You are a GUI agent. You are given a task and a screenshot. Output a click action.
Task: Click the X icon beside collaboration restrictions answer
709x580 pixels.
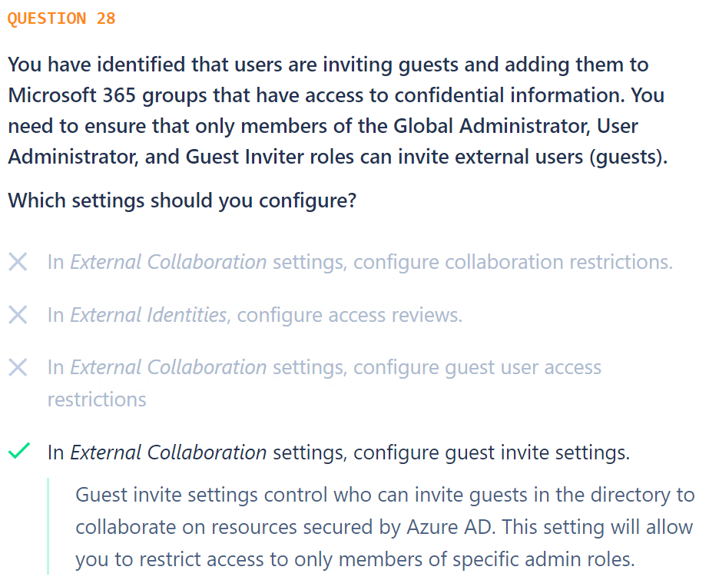coord(18,262)
